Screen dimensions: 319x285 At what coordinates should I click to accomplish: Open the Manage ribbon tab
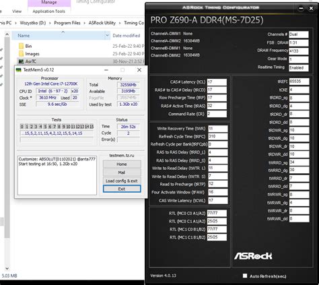[x=49, y=3]
